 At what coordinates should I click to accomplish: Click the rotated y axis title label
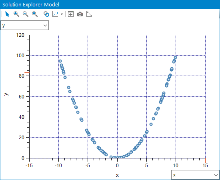point(6,94)
